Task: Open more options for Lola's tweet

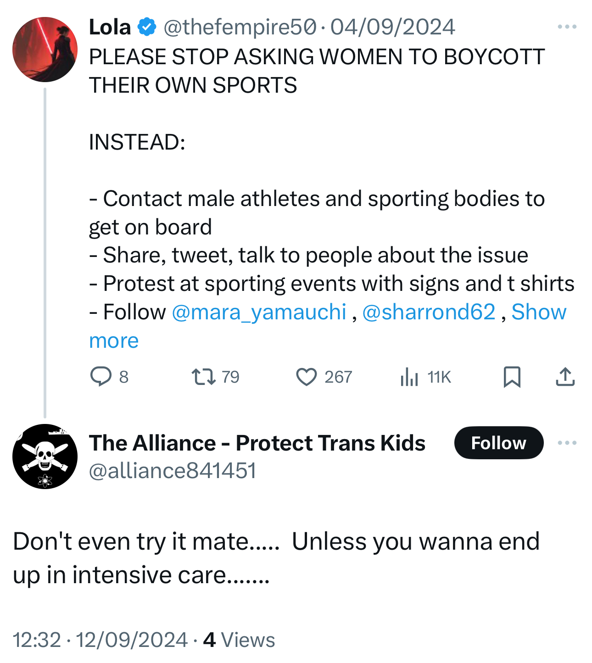Action: click(x=567, y=27)
